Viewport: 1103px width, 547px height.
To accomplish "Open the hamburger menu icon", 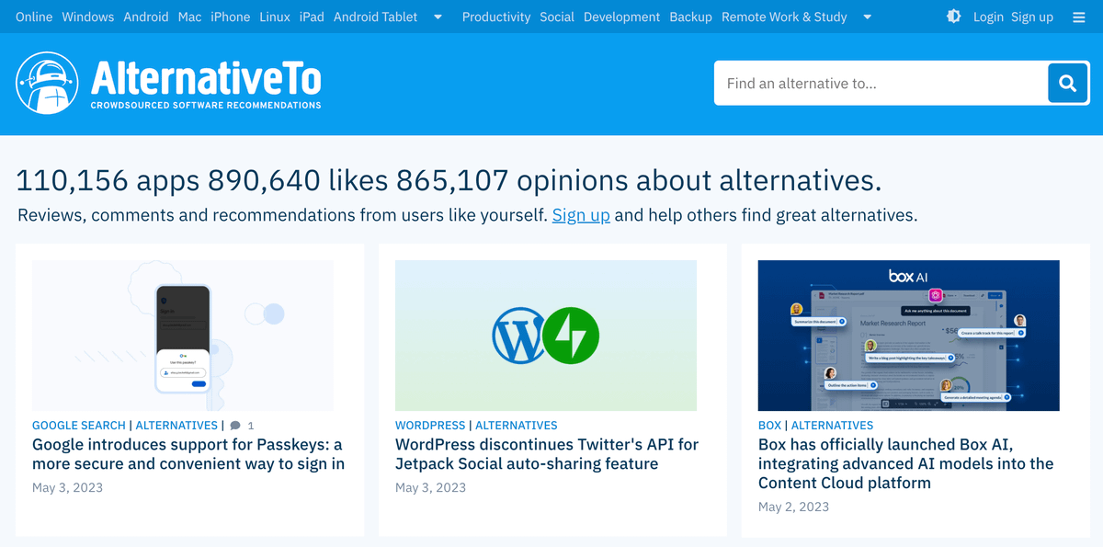I will pos(1078,17).
